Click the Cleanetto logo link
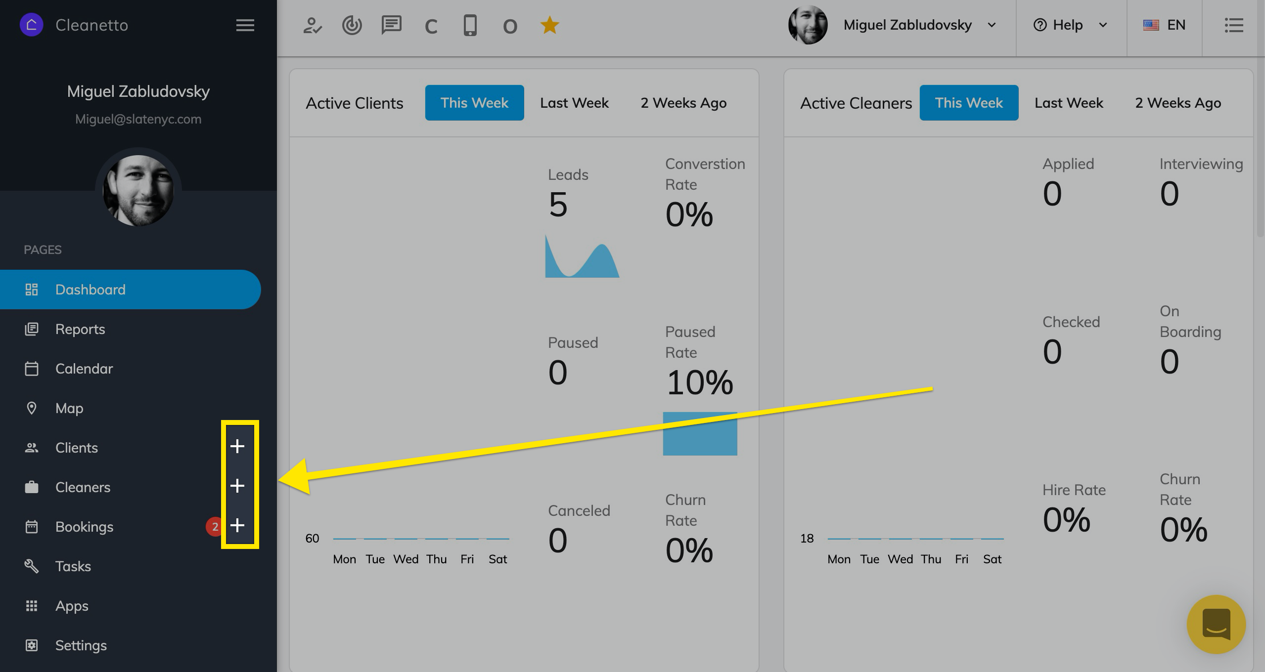Screen dimensions: 1265x672 click(74, 25)
